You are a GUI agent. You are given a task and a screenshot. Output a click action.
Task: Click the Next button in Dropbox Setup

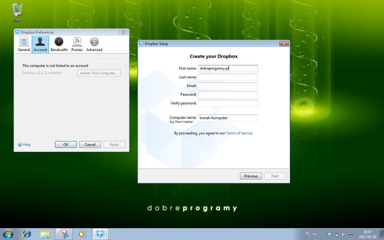pyautogui.click(x=275, y=176)
